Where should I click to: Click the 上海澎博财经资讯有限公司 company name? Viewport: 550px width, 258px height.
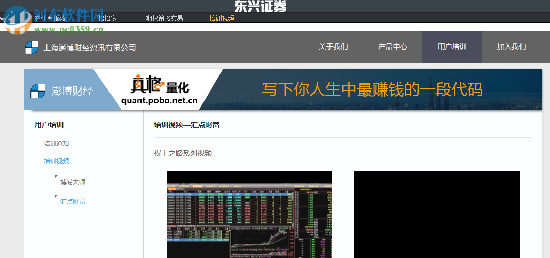coord(89,48)
